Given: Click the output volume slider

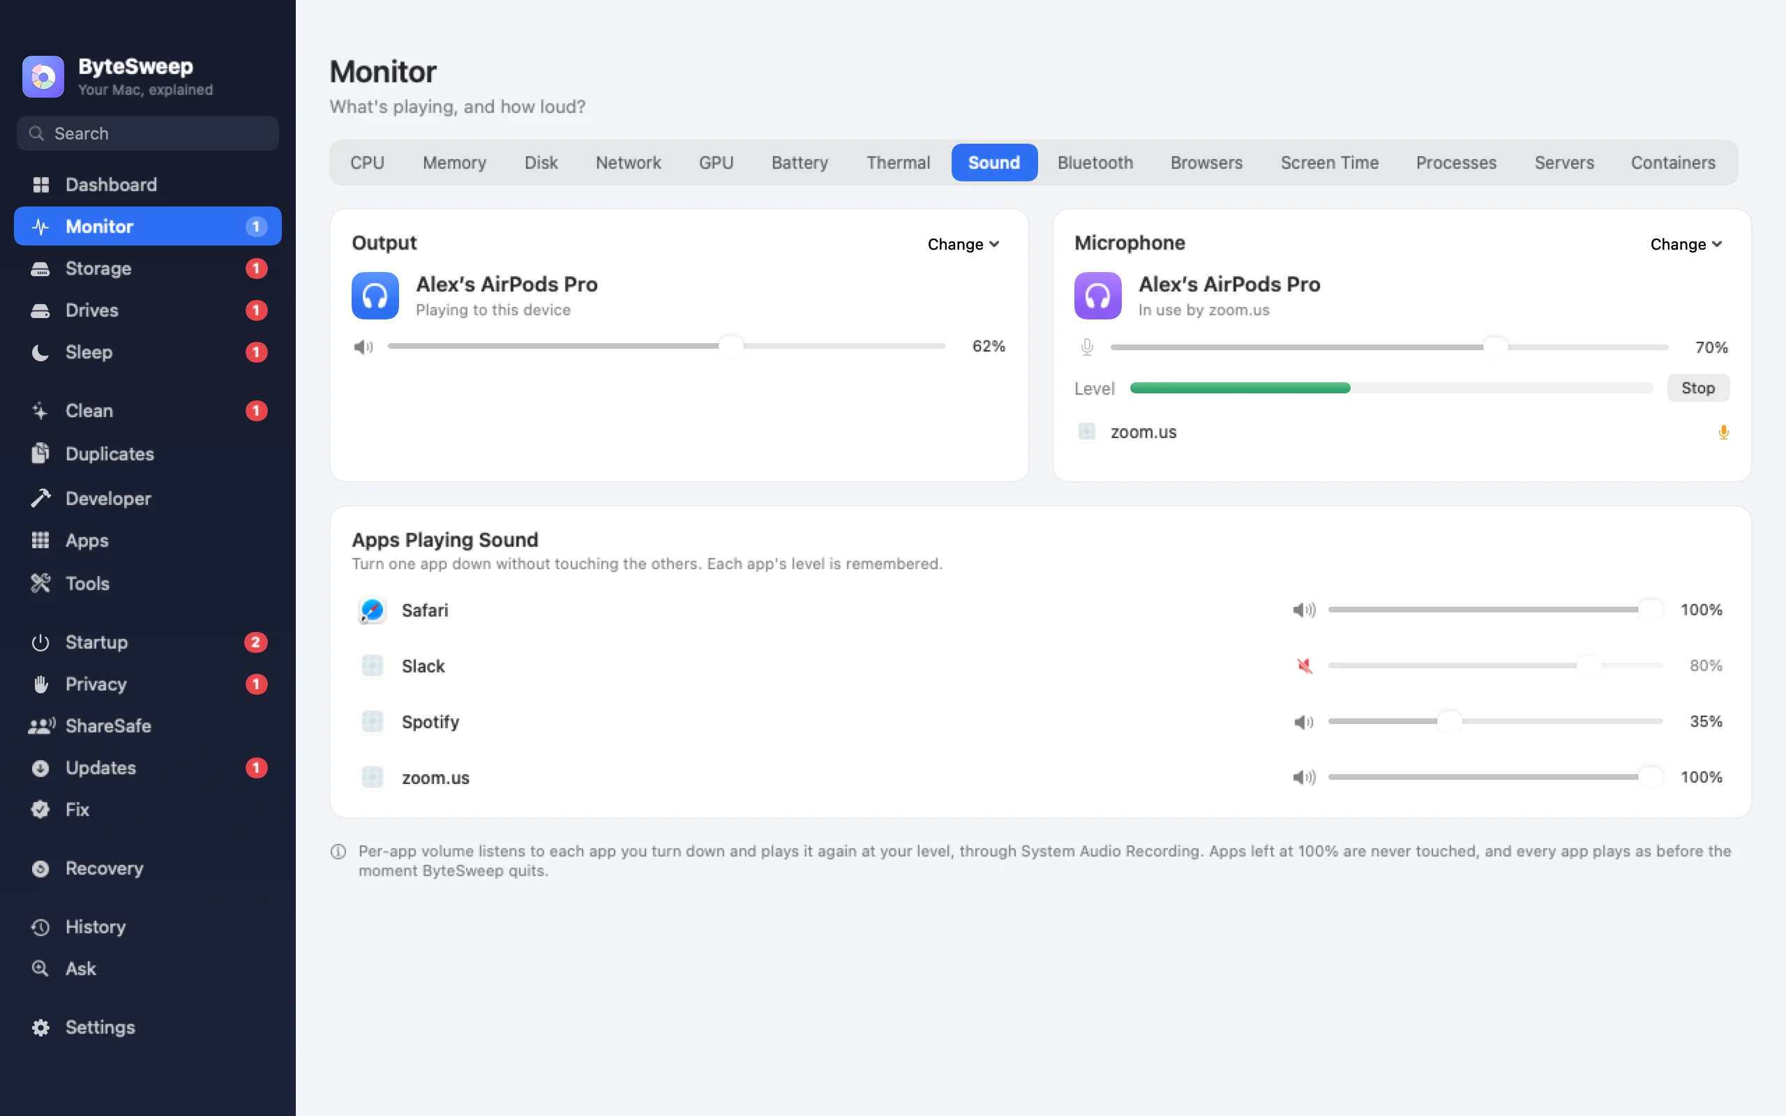Looking at the screenshot, I should 666,346.
